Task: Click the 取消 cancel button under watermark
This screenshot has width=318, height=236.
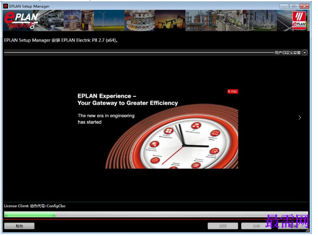Action: 292,226
